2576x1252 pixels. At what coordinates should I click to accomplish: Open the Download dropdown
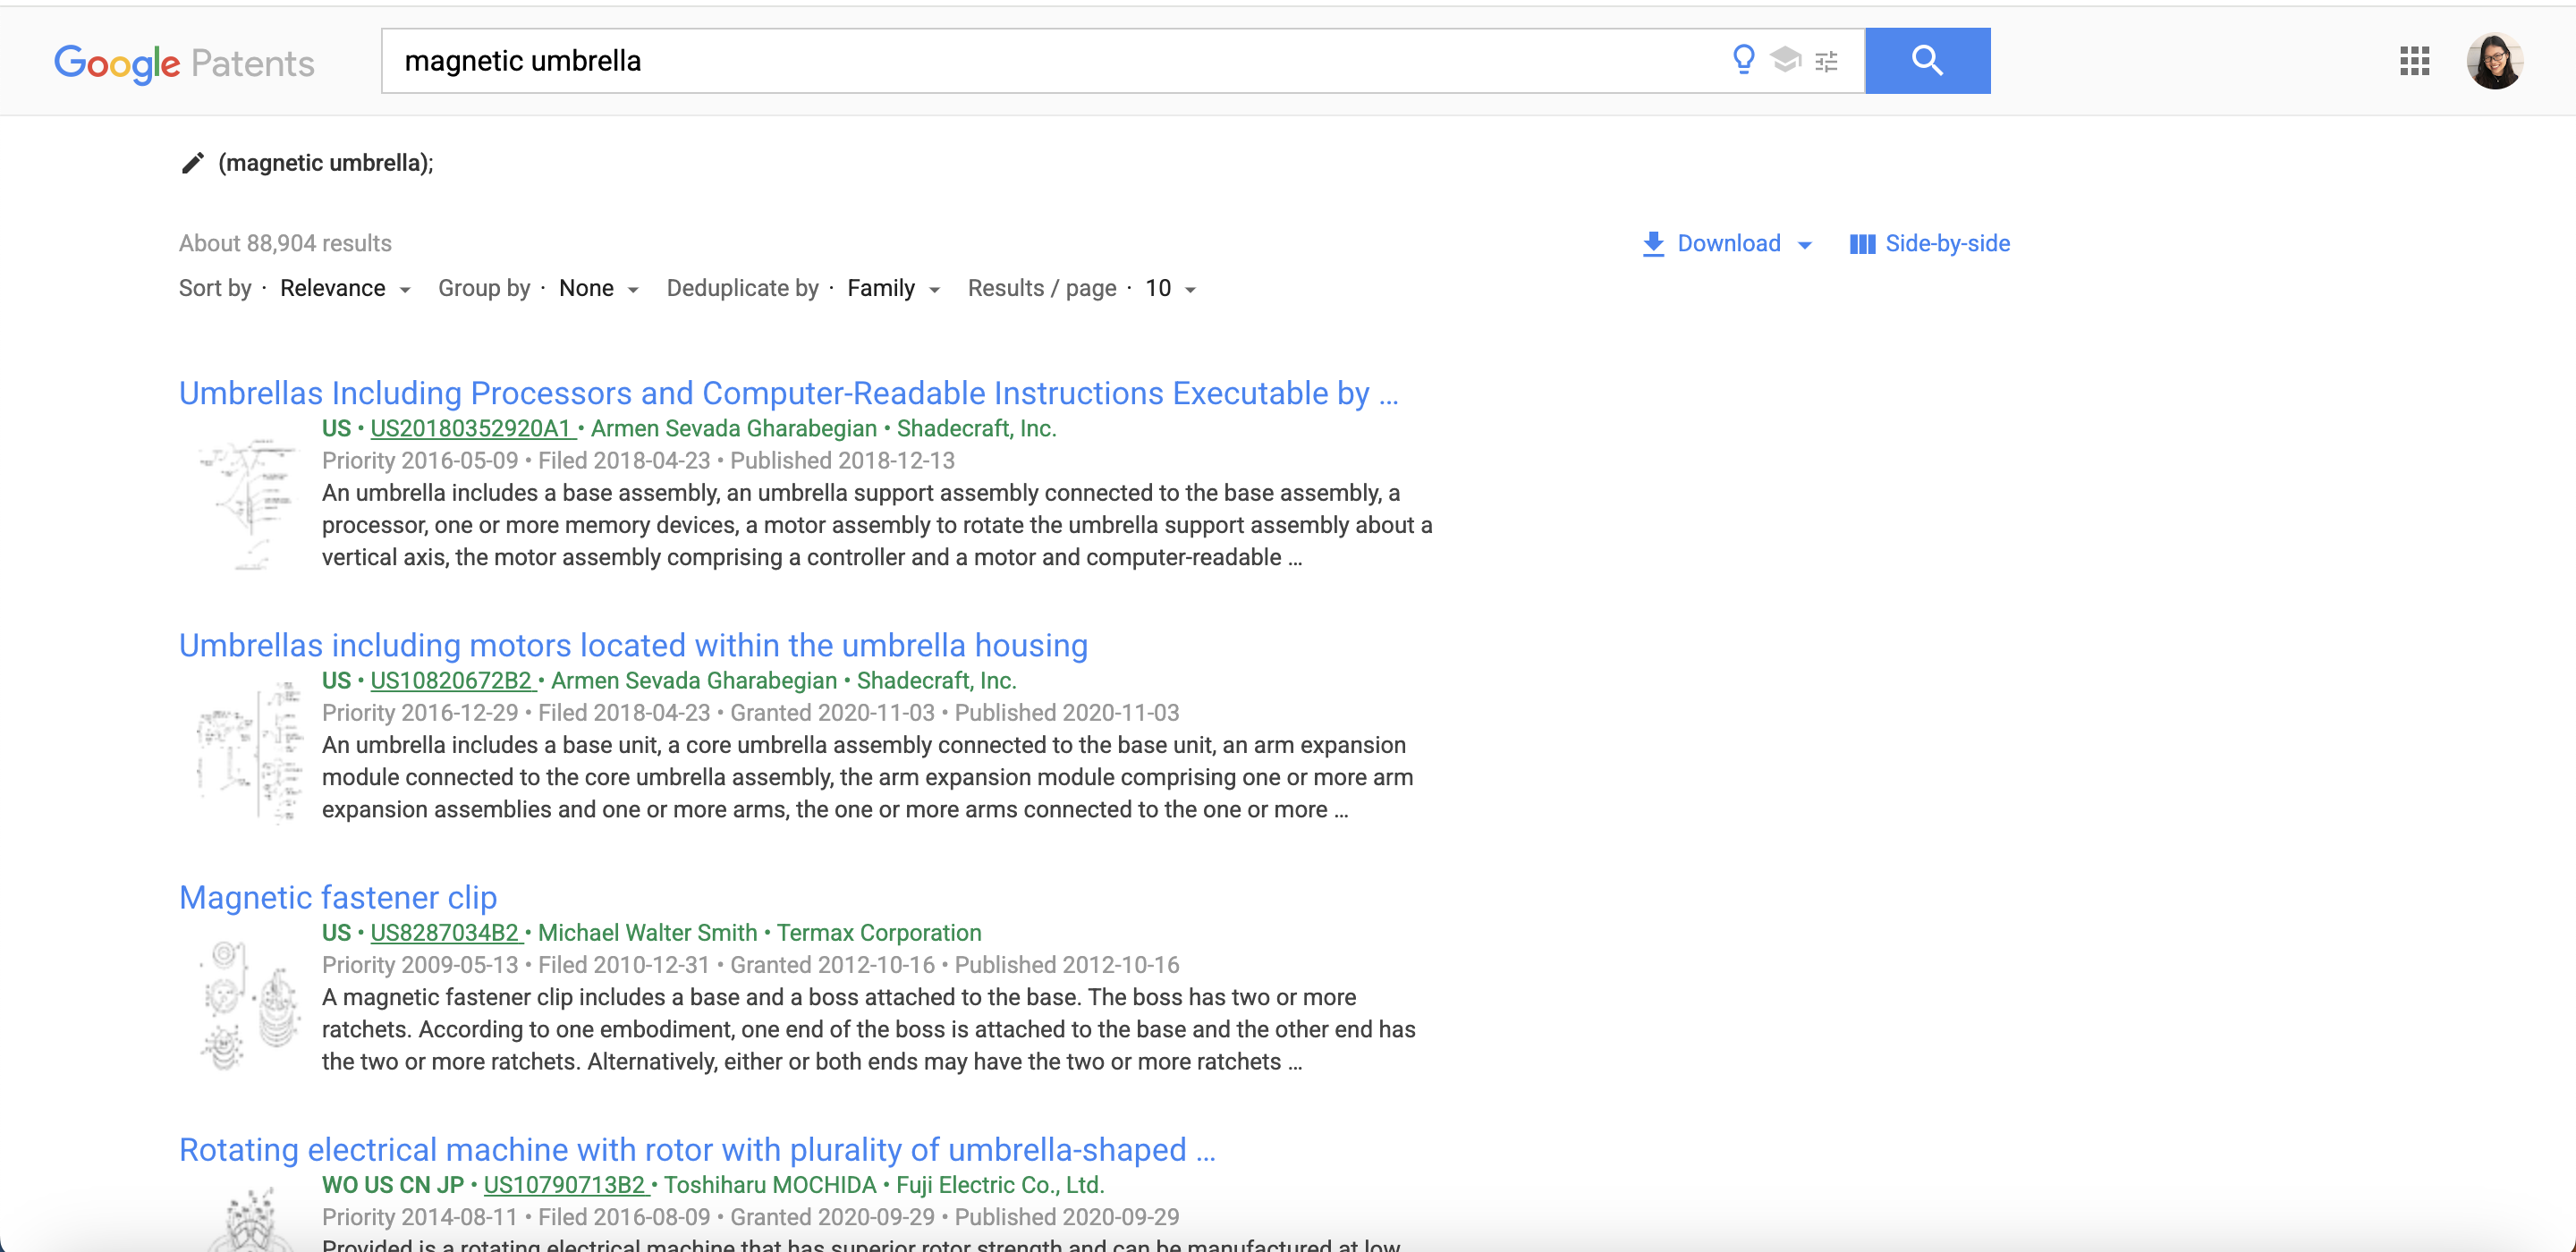tap(1727, 244)
